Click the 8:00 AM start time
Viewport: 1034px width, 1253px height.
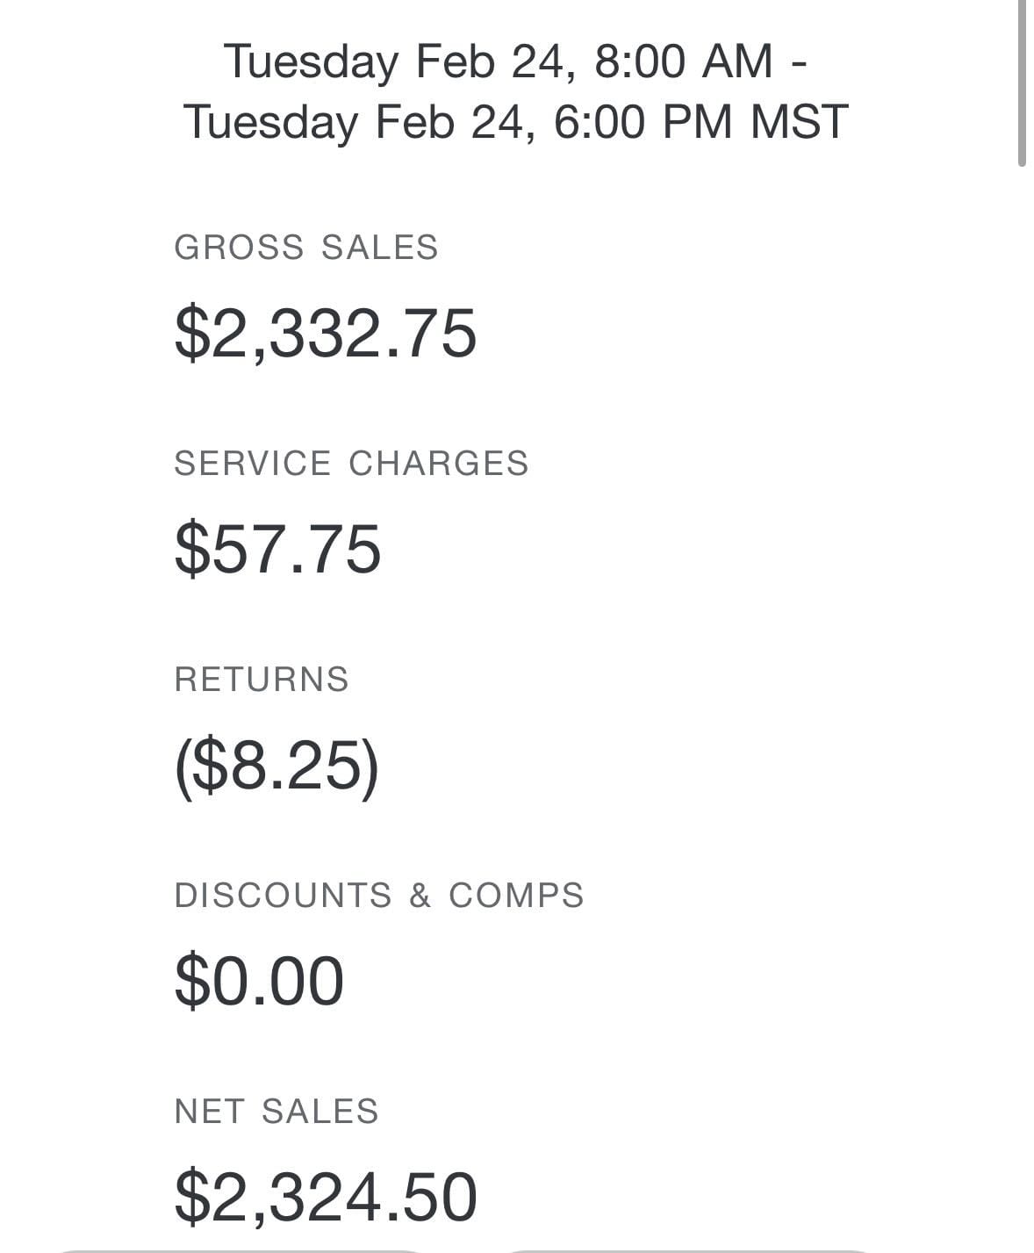pos(684,61)
